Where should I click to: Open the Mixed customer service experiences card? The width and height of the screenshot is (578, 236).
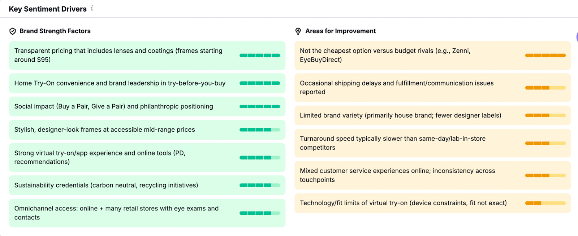pos(397,175)
